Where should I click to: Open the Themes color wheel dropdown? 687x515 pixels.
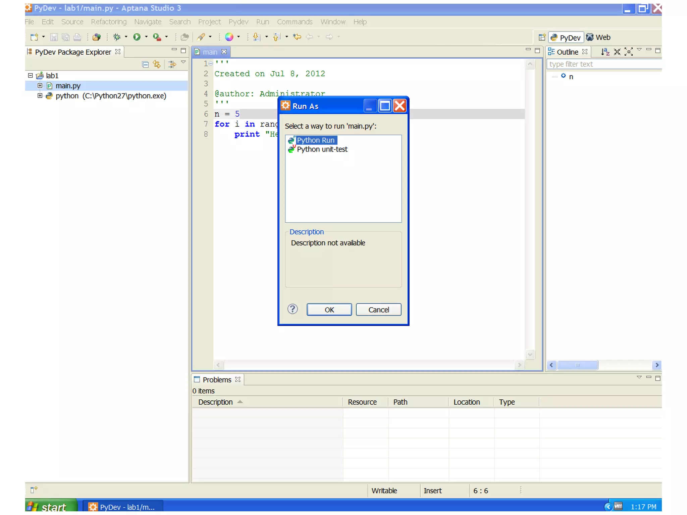click(239, 37)
